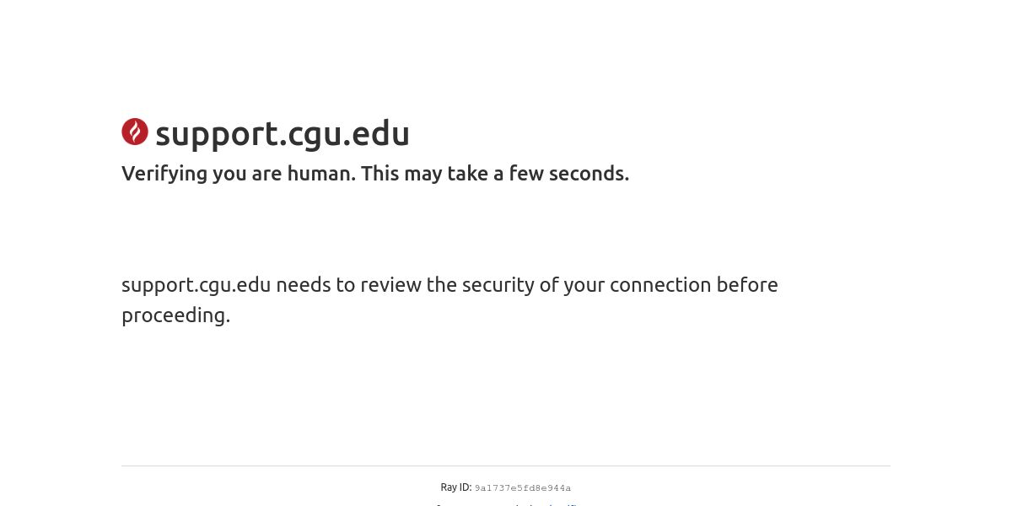Click the red flame logo icon
Screen dimensions: 1012x506
(x=135, y=132)
